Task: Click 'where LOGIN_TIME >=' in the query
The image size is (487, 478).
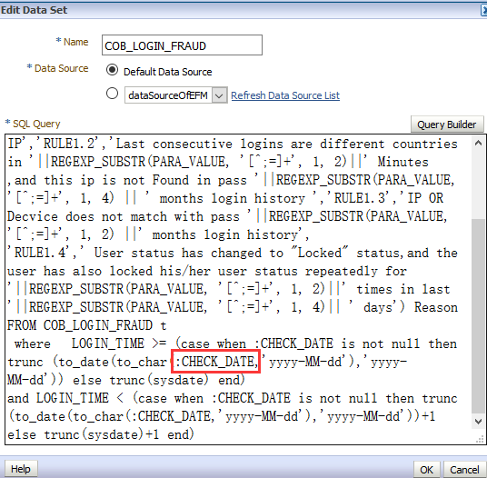Action: click(x=90, y=344)
